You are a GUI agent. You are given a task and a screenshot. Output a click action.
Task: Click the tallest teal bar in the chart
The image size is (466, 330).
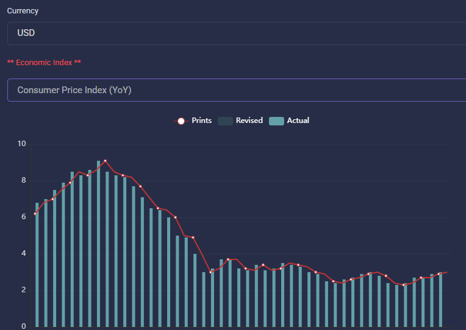point(99,244)
